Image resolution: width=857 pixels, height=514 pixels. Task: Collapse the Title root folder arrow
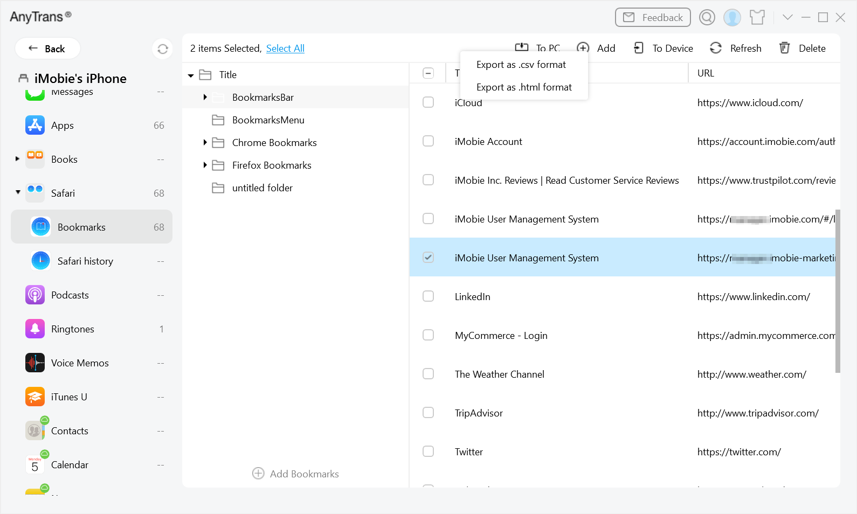pos(191,75)
